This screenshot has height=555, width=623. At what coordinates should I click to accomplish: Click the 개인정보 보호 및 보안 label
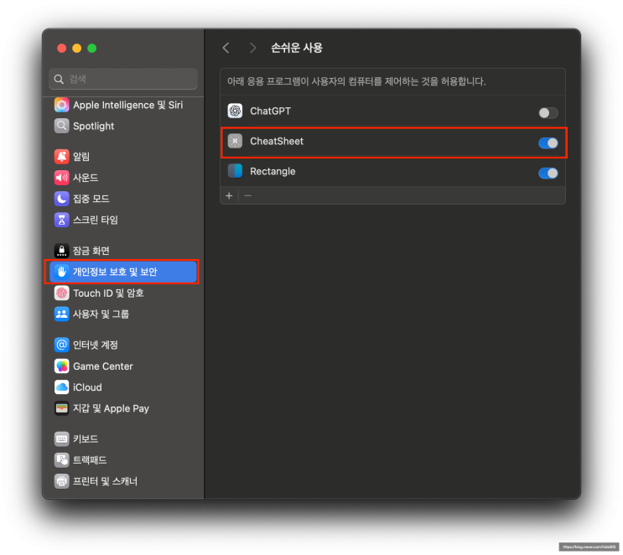coord(115,272)
